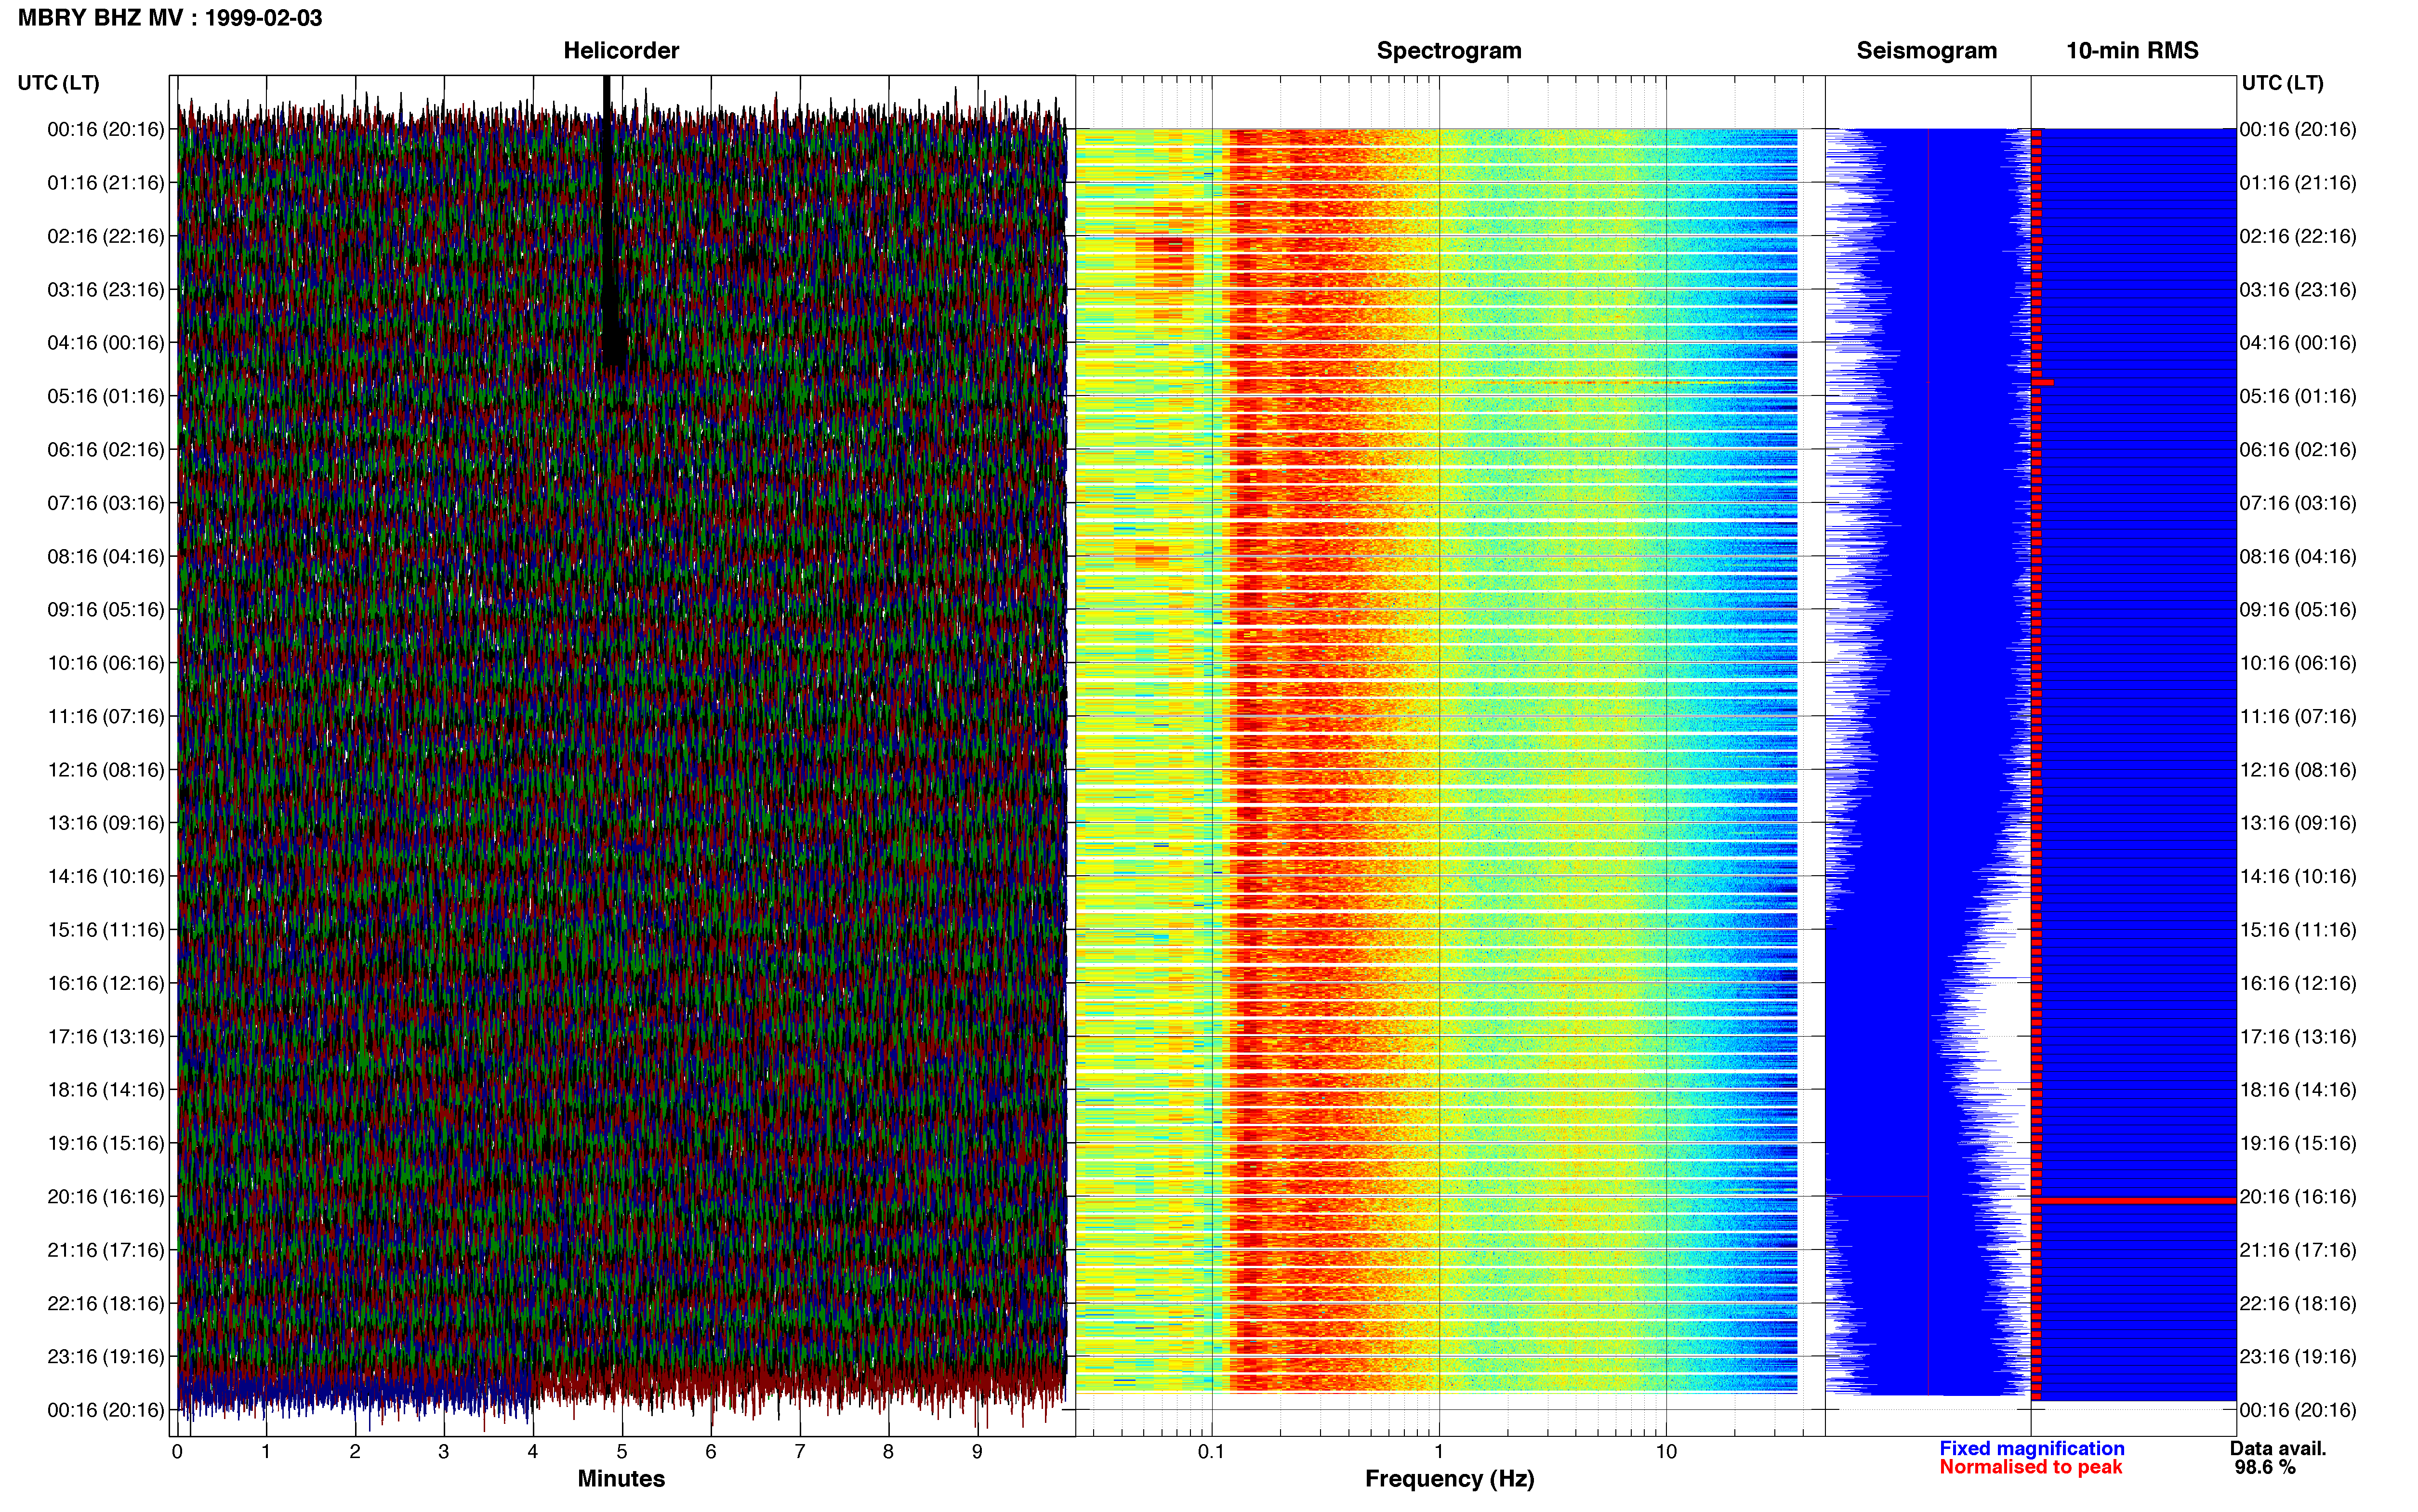Click the 'Spectrogram' panel heading
The image size is (2418, 1512).
(1449, 51)
